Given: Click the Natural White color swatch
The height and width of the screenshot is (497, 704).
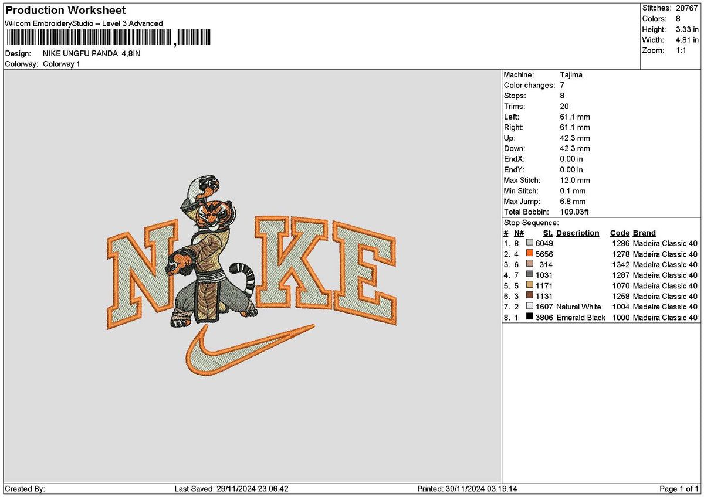Looking at the screenshot, I should coord(530,307).
